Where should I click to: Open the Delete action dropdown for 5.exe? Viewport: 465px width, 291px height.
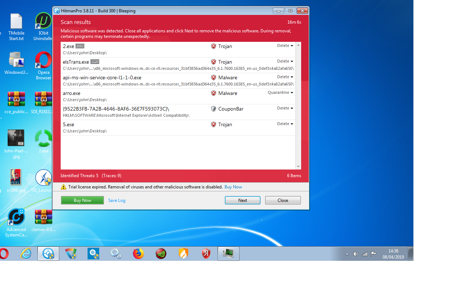pos(285,124)
